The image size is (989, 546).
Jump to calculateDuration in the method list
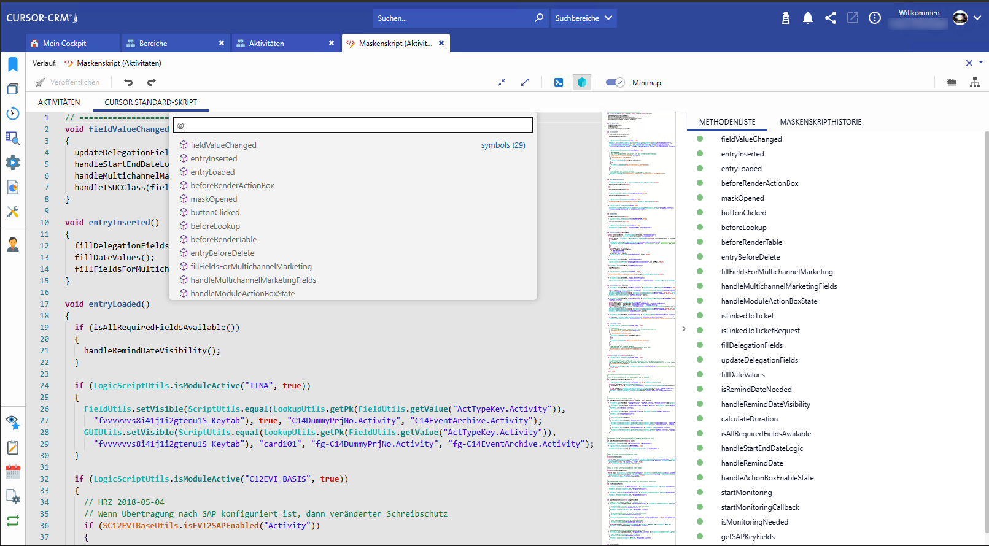click(x=749, y=419)
